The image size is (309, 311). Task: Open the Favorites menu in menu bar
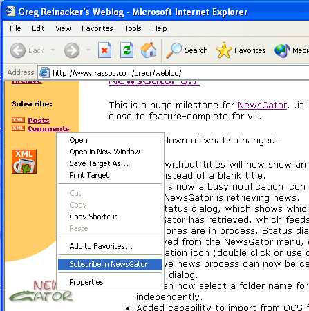(97, 28)
